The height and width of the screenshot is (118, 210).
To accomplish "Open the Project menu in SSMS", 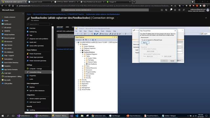I will point(91,31).
